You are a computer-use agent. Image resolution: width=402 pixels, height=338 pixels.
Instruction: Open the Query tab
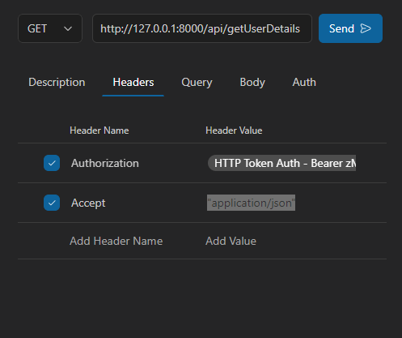[197, 82]
